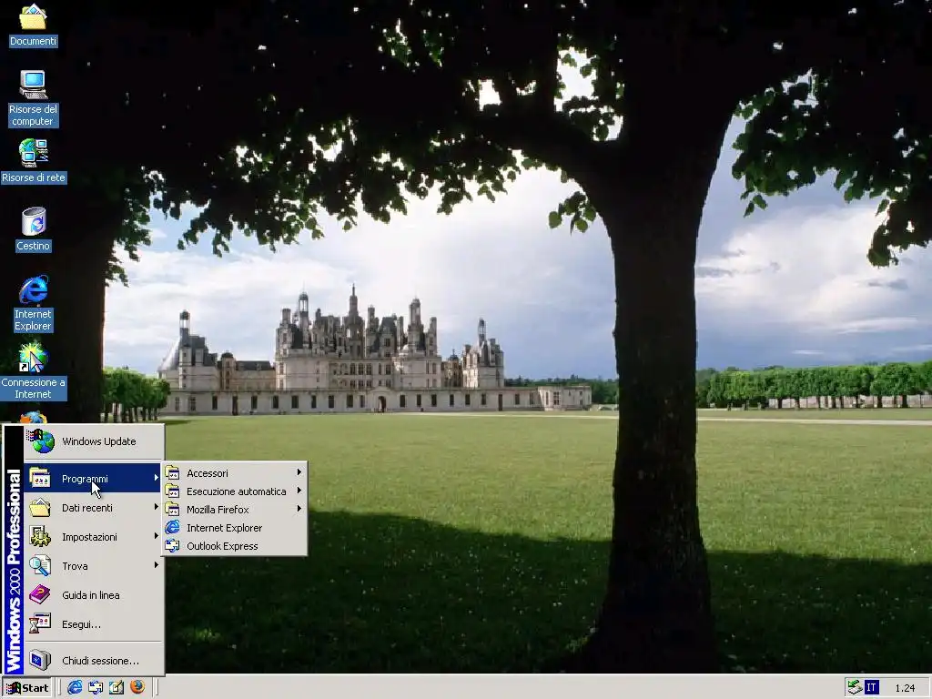The width and height of the screenshot is (932, 699).
Task: Open the Esecuzione automatica program group
Action: pos(235,491)
